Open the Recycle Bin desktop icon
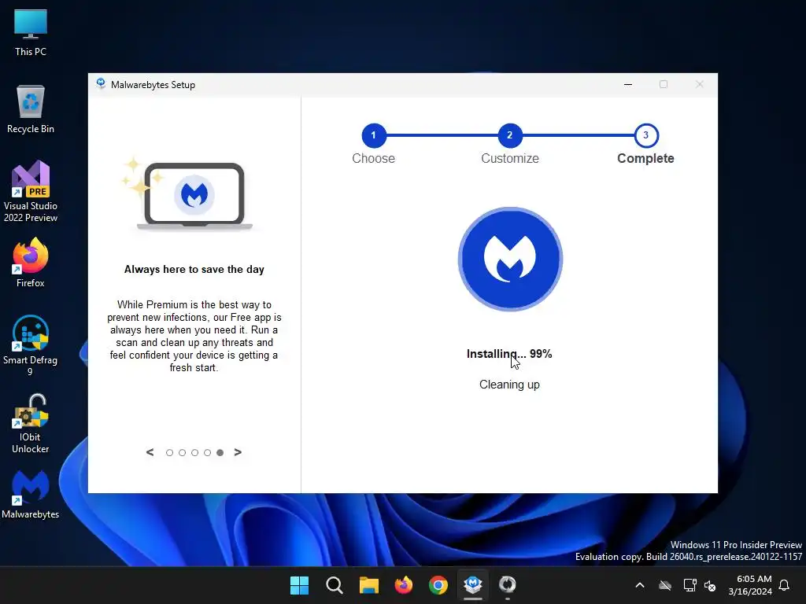 31,109
